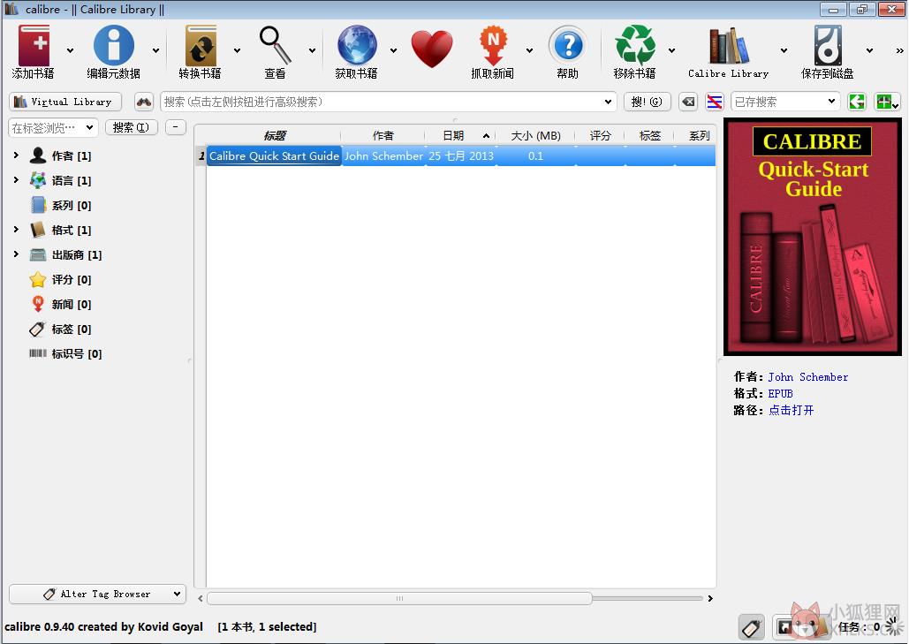Open Help question mark icon
The image size is (909, 644).
pos(568,45)
